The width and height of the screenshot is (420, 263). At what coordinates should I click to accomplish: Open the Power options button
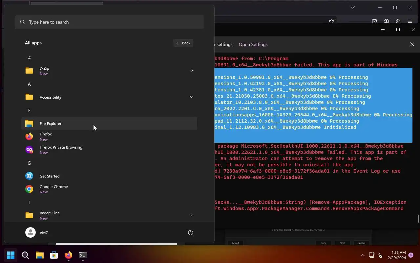[x=191, y=232]
